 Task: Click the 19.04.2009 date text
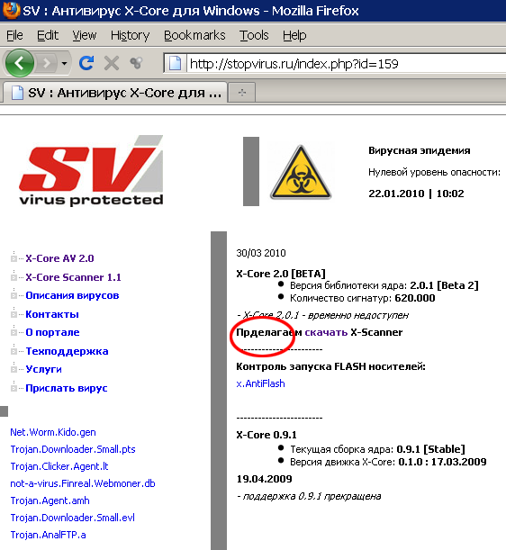(264, 479)
